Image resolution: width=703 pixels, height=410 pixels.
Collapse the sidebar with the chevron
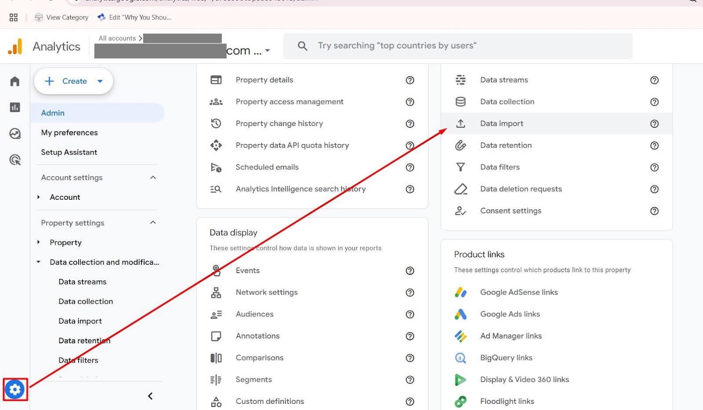coord(150,396)
